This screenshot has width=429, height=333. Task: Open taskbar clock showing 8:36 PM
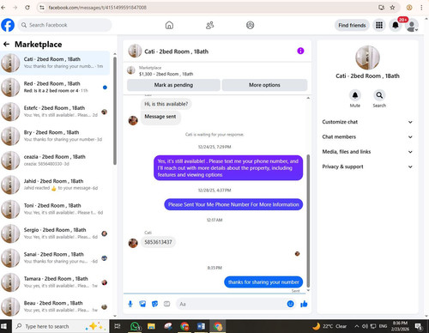tap(400, 326)
